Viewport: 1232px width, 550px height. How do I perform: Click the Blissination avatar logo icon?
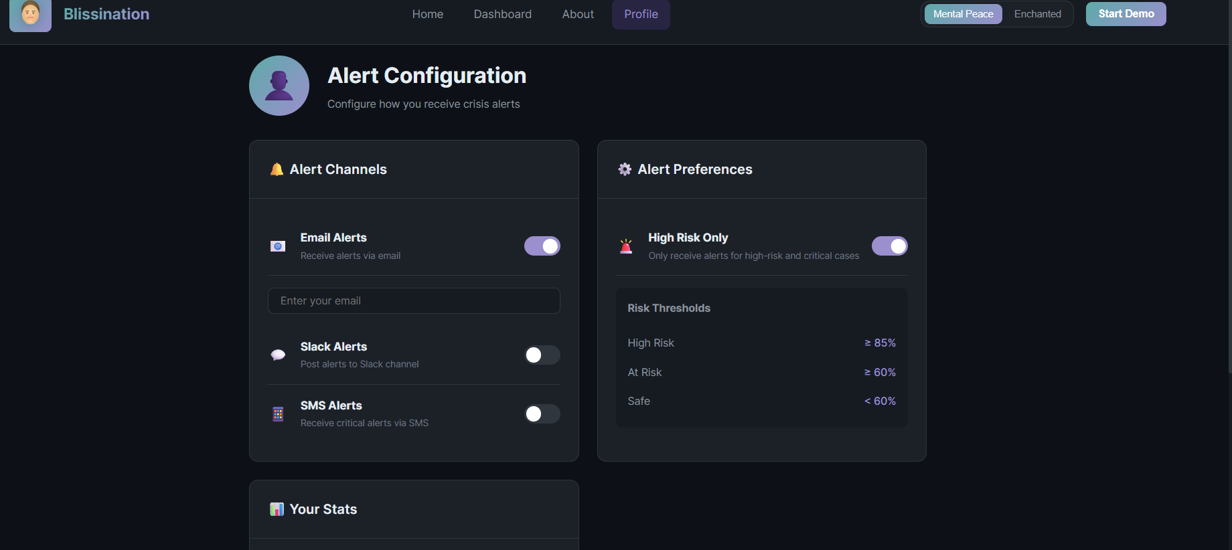tap(30, 14)
